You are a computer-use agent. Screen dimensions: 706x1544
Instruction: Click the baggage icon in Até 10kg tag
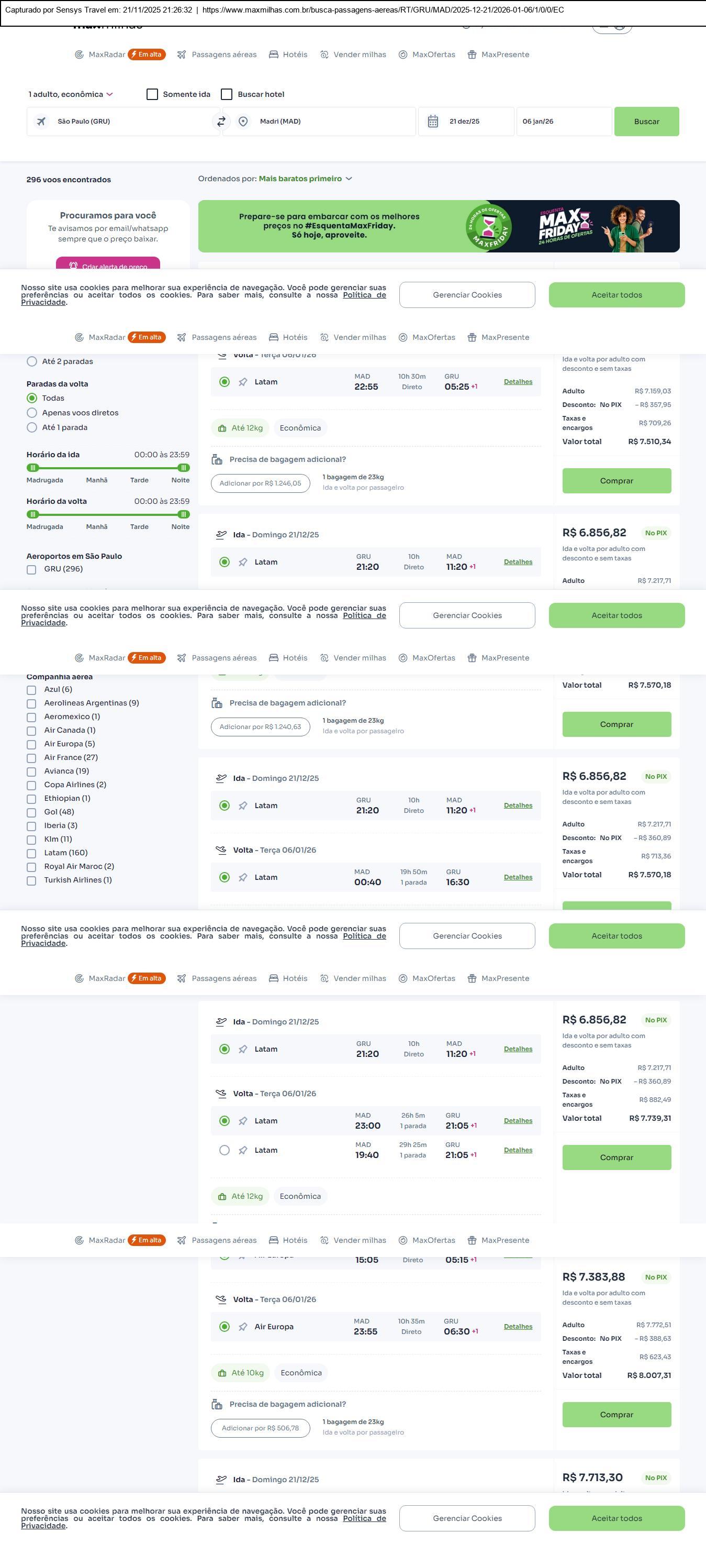222,1373
